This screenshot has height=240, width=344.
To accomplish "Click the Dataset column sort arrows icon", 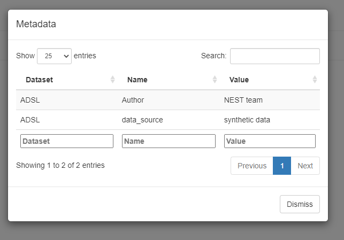I will 112,80.
